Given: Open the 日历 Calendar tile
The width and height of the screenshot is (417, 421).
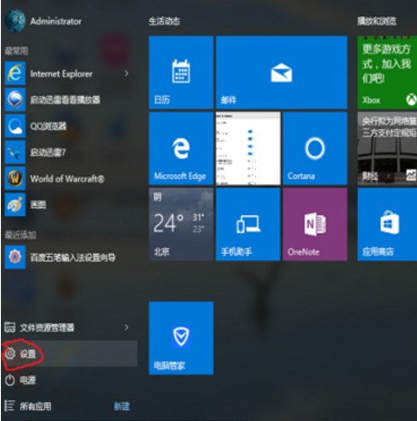Looking at the screenshot, I should (181, 73).
